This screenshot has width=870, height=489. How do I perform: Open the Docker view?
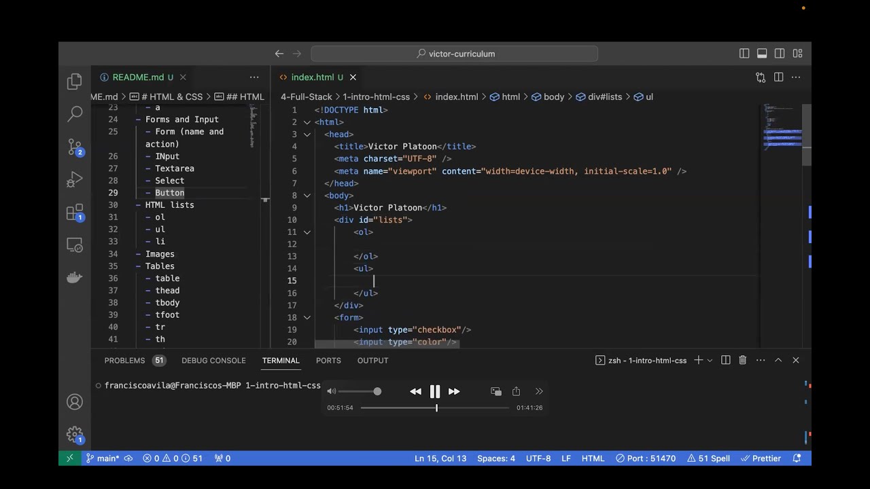[75, 278]
